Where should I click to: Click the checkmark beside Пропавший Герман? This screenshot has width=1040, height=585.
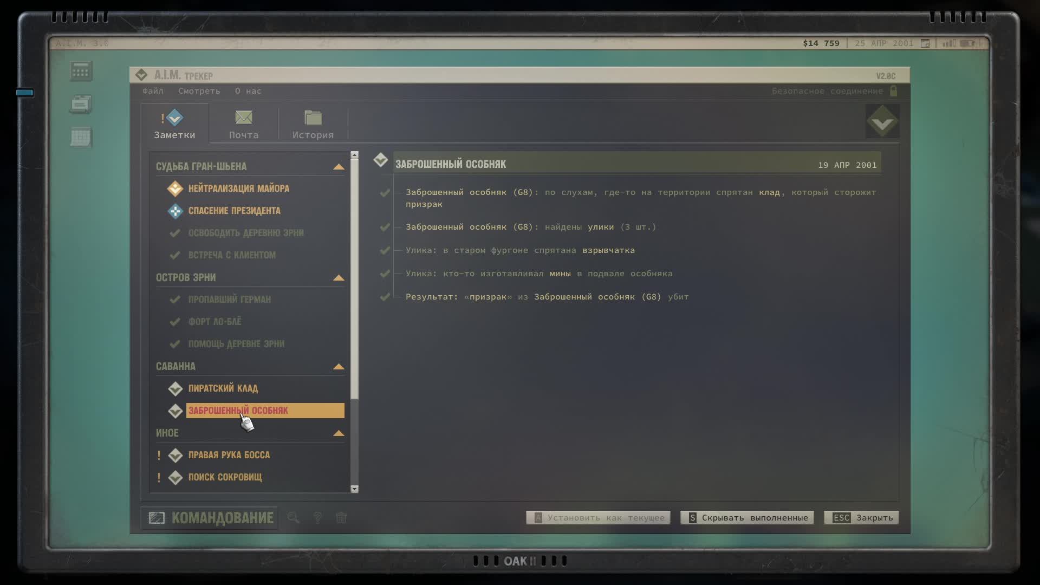[x=174, y=300]
